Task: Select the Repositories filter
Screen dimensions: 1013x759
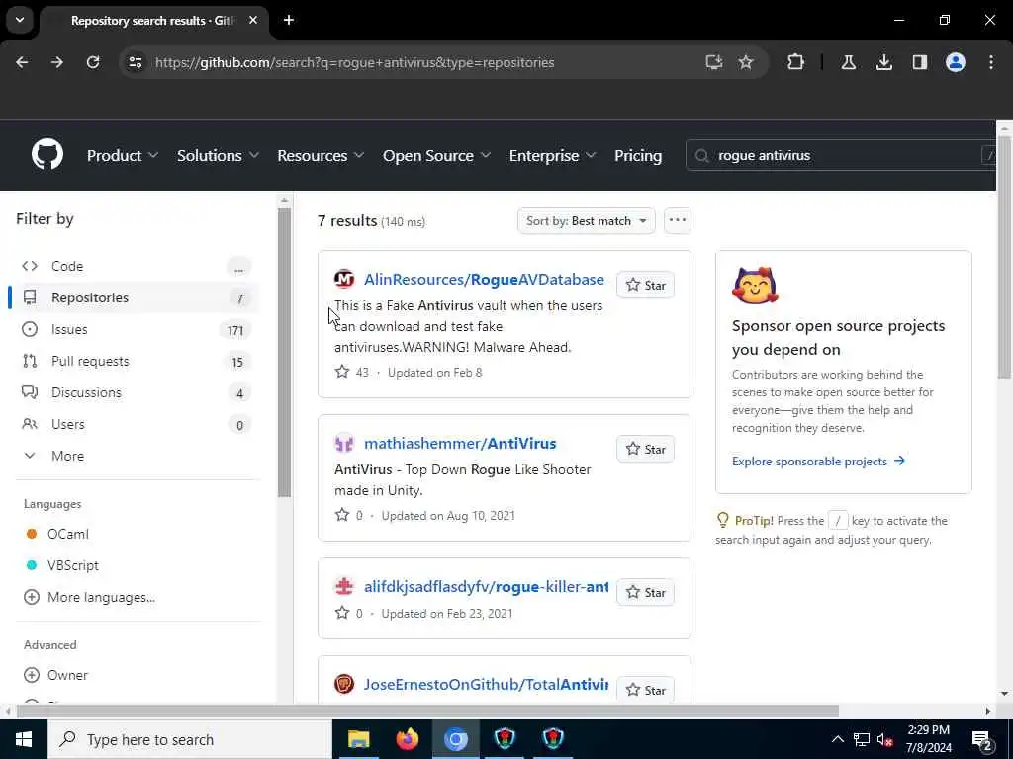Action: (x=136, y=297)
